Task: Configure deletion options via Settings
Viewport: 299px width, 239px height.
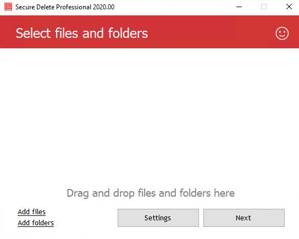Action: point(158,218)
